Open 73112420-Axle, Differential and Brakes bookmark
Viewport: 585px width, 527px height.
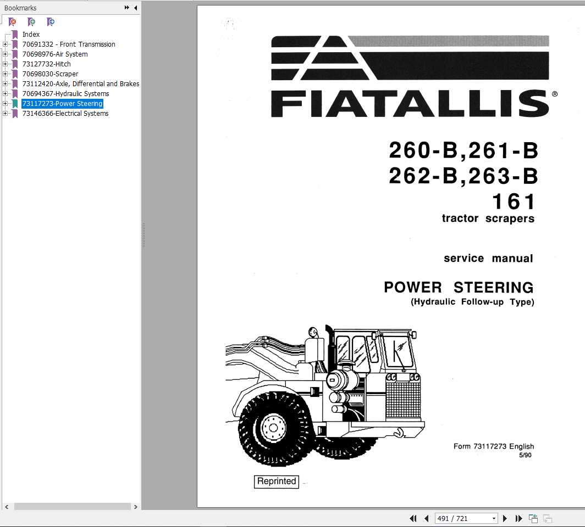click(81, 84)
